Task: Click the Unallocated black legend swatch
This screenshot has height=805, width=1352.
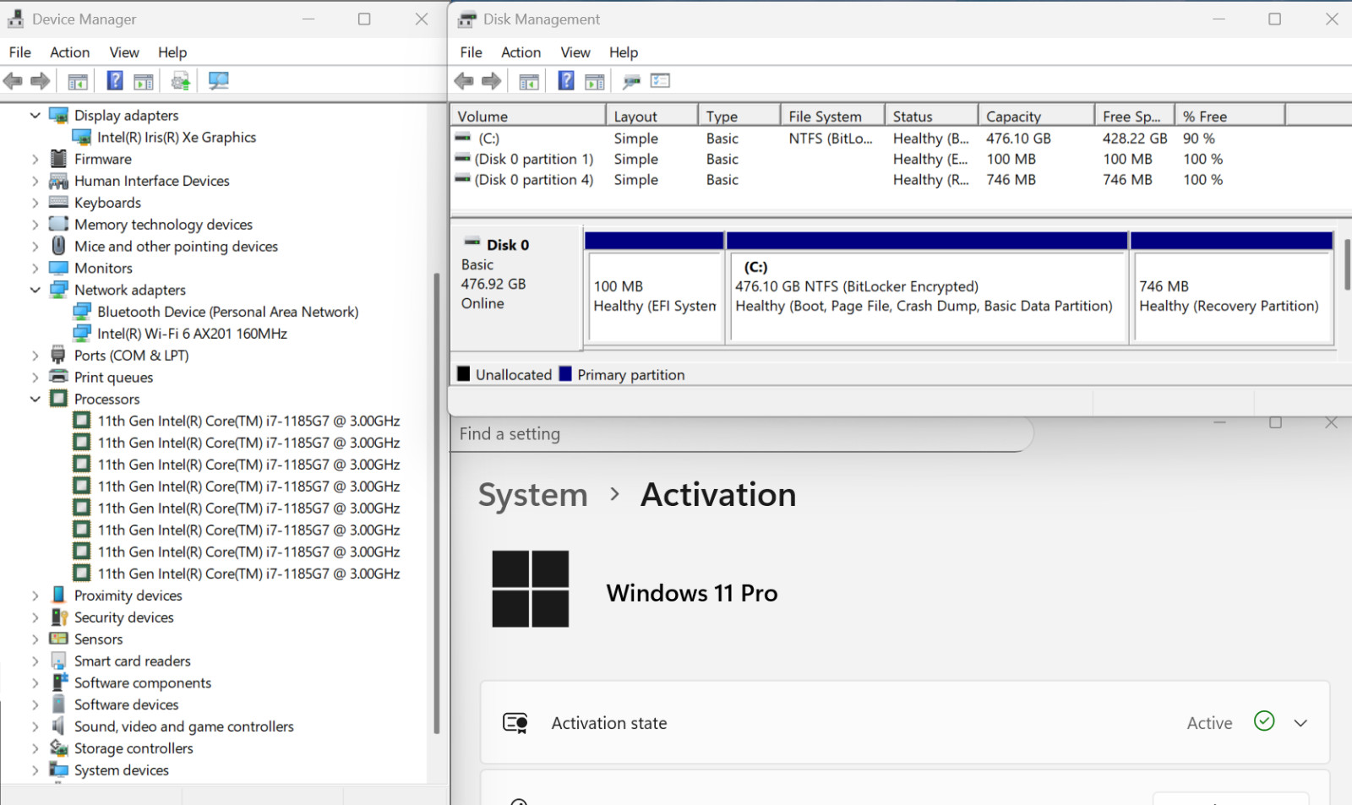Action: tap(464, 373)
